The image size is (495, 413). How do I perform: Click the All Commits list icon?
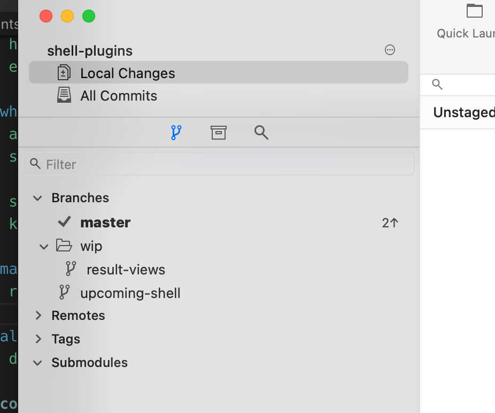coord(64,95)
